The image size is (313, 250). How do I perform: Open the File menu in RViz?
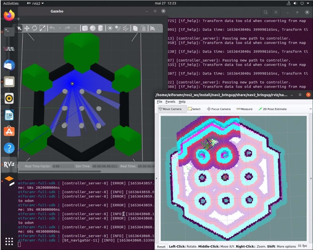[x=159, y=102]
